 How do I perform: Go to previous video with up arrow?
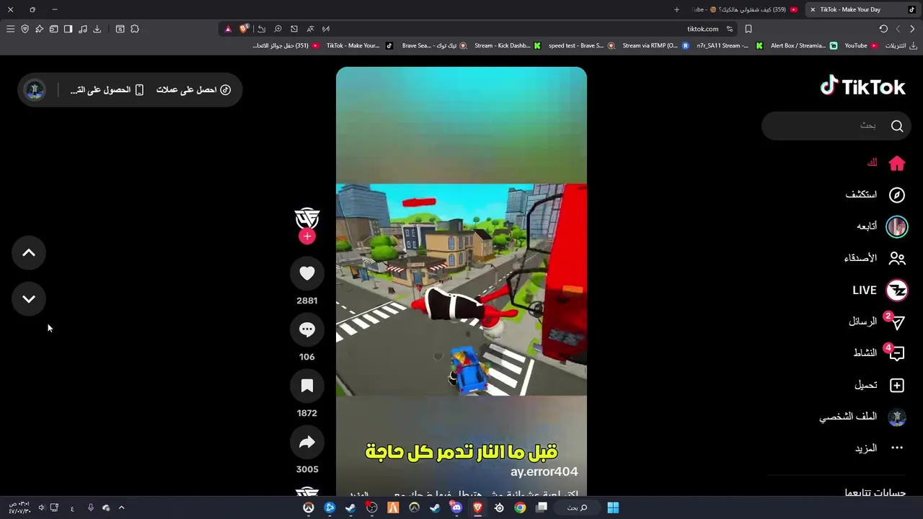pyautogui.click(x=29, y=253)
